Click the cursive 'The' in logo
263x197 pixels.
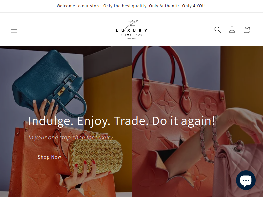pyautogui.click(x=132, y=24)
